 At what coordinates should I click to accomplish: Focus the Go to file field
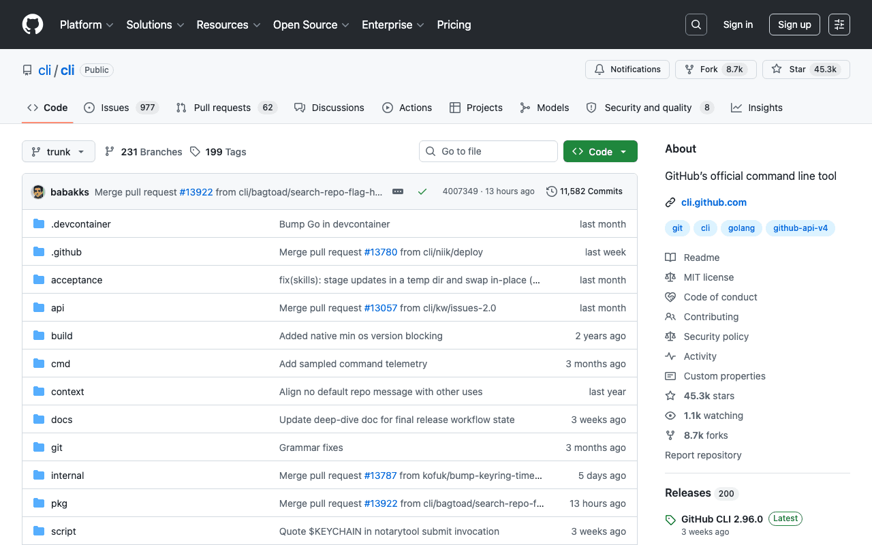tap(488, 151)
